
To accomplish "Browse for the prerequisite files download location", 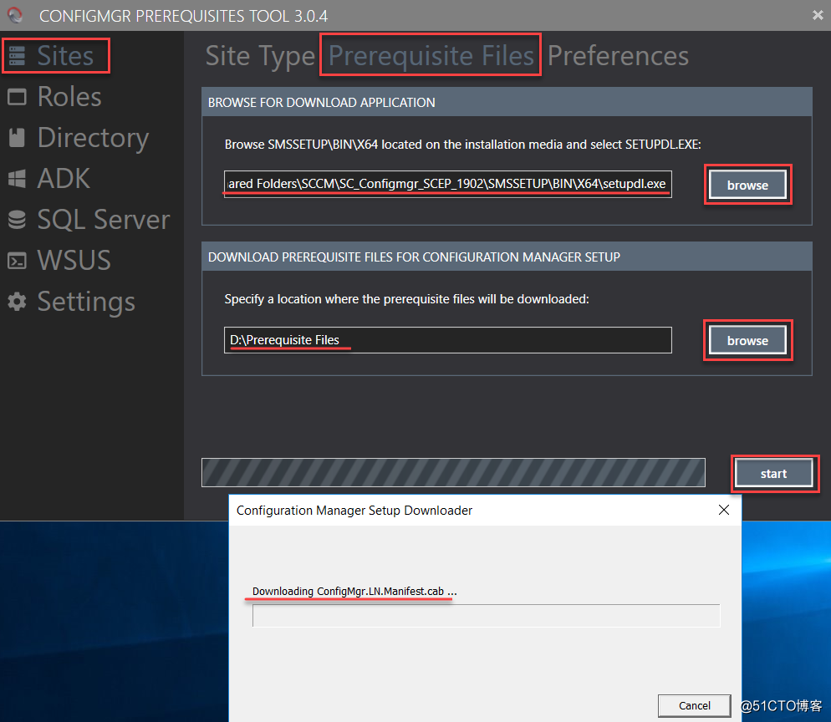I will point(747,340).
